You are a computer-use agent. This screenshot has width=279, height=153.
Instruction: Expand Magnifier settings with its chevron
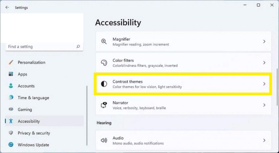pos(264,41)
